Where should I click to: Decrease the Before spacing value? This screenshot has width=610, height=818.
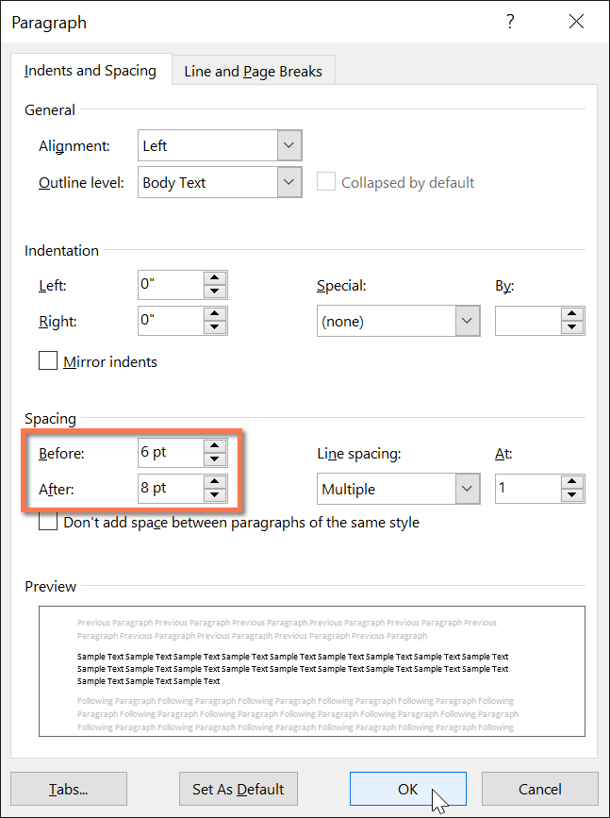coord(215,459)
